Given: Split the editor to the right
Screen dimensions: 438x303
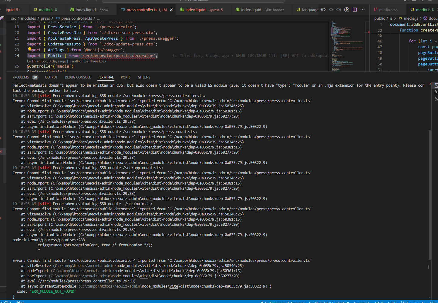Looking at the screenshot, I should click(355, 10).
